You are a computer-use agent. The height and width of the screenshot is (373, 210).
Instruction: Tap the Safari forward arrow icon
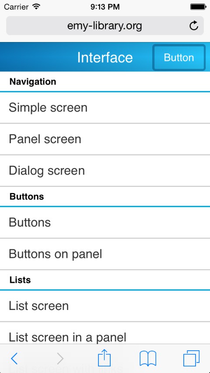click(60, 359)
